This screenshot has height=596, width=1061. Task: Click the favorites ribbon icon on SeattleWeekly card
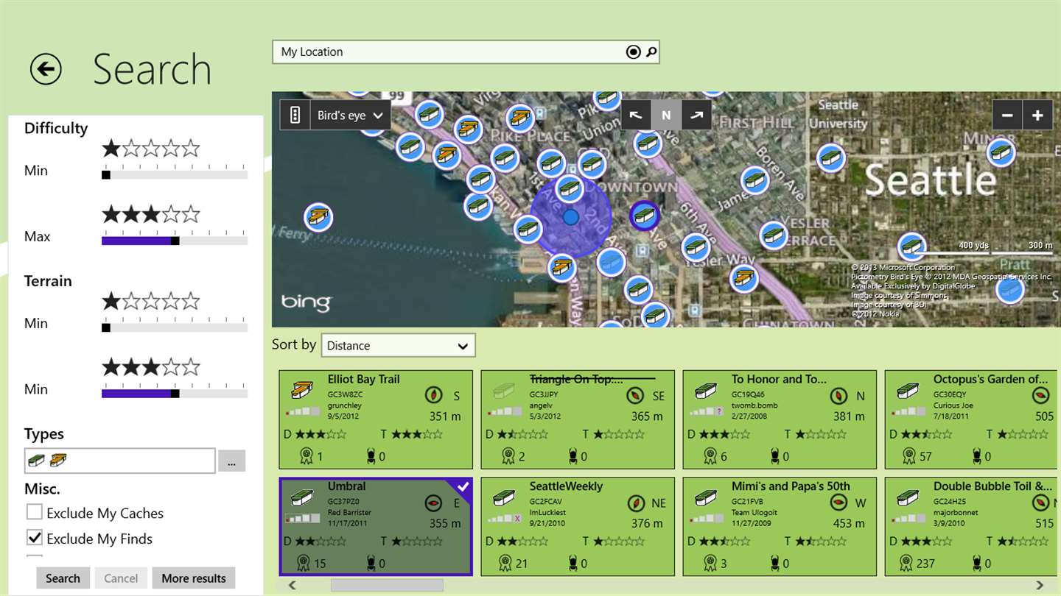point(505,564)
